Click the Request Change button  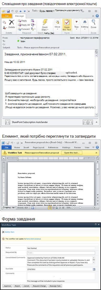tap(40, 286)
